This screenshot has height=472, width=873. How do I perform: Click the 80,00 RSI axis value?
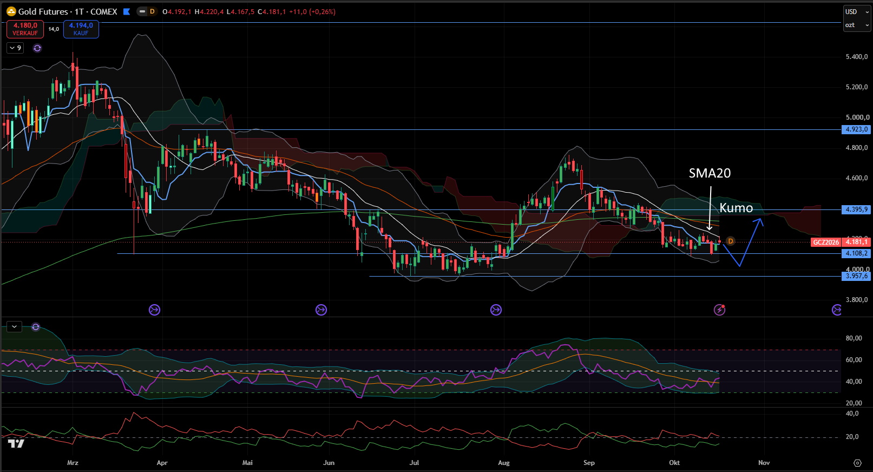pyautogui.click(x=854, y=338)
